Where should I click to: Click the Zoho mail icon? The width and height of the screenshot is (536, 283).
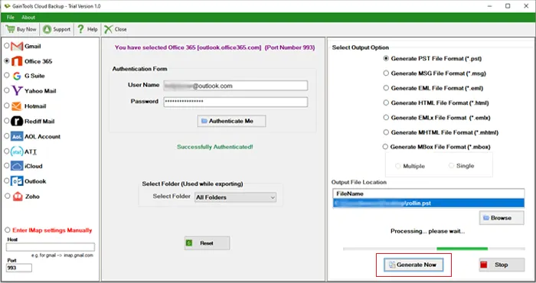pos(18,197)
